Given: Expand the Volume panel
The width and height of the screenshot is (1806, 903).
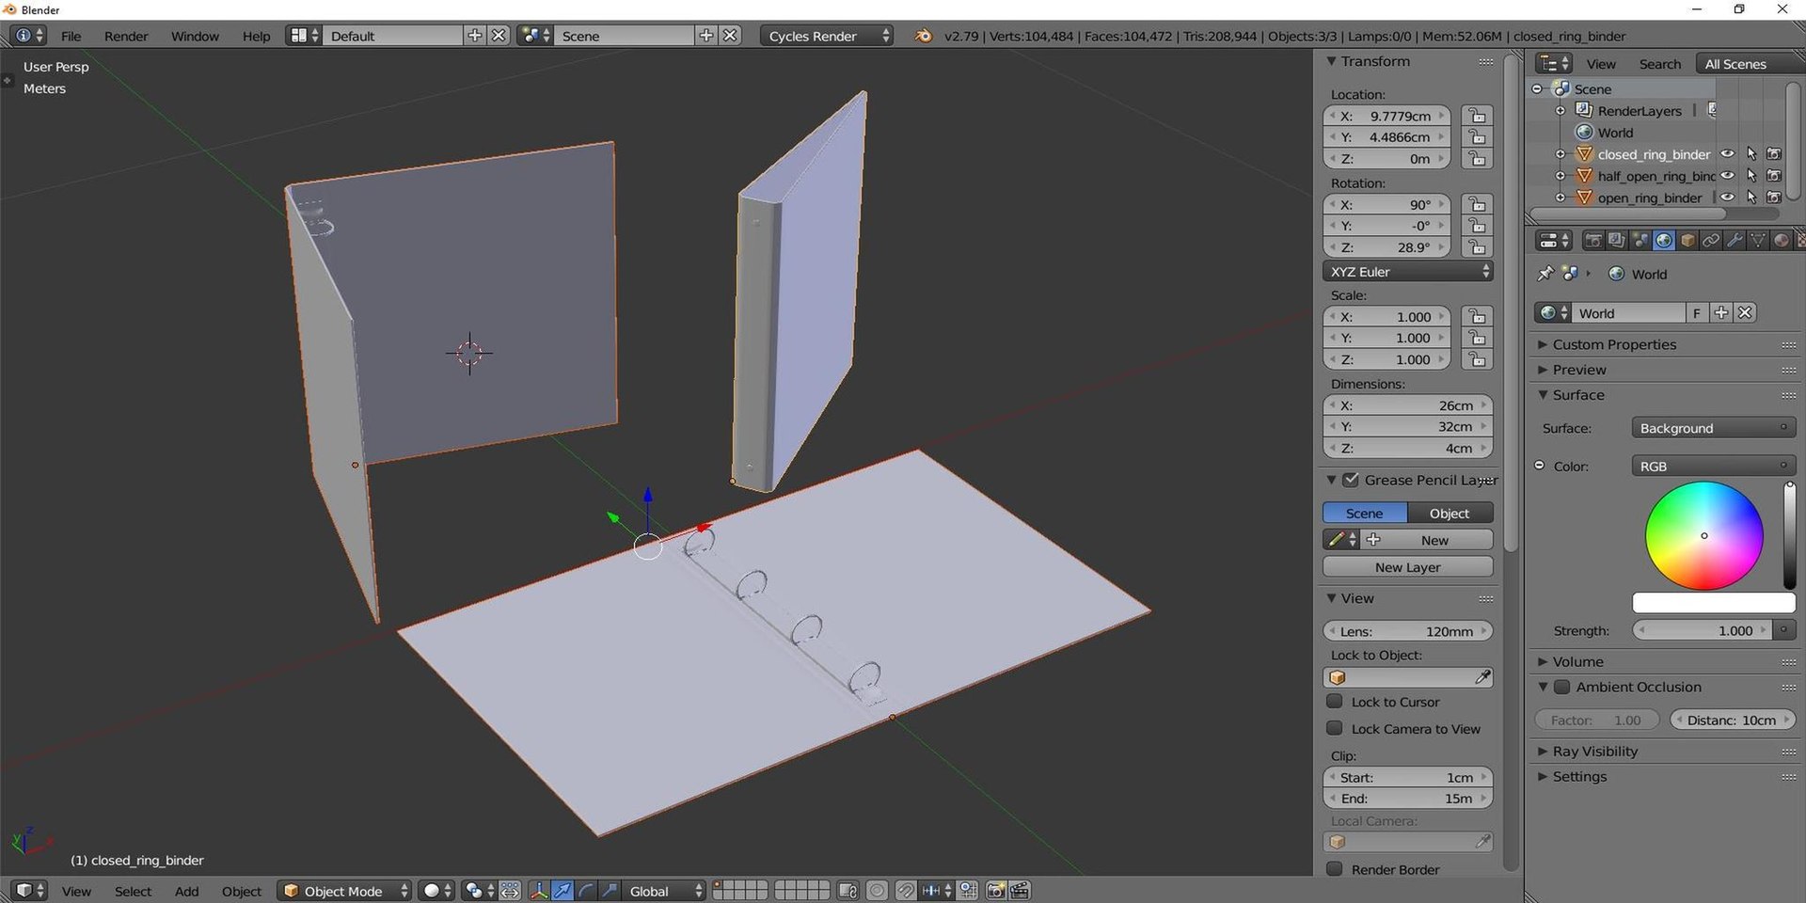Looking at the screenshot, I should point(1576,662).
